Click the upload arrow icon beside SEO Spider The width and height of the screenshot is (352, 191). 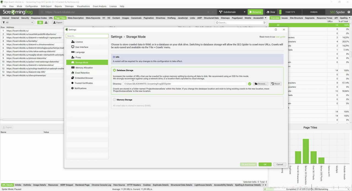click(349, 12)
